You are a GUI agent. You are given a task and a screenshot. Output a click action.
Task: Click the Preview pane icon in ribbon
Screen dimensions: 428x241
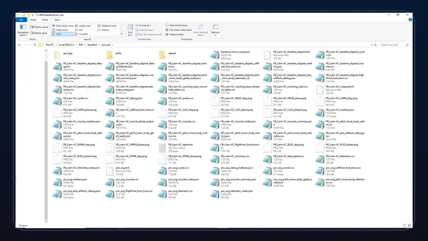[x=31, y=27]
